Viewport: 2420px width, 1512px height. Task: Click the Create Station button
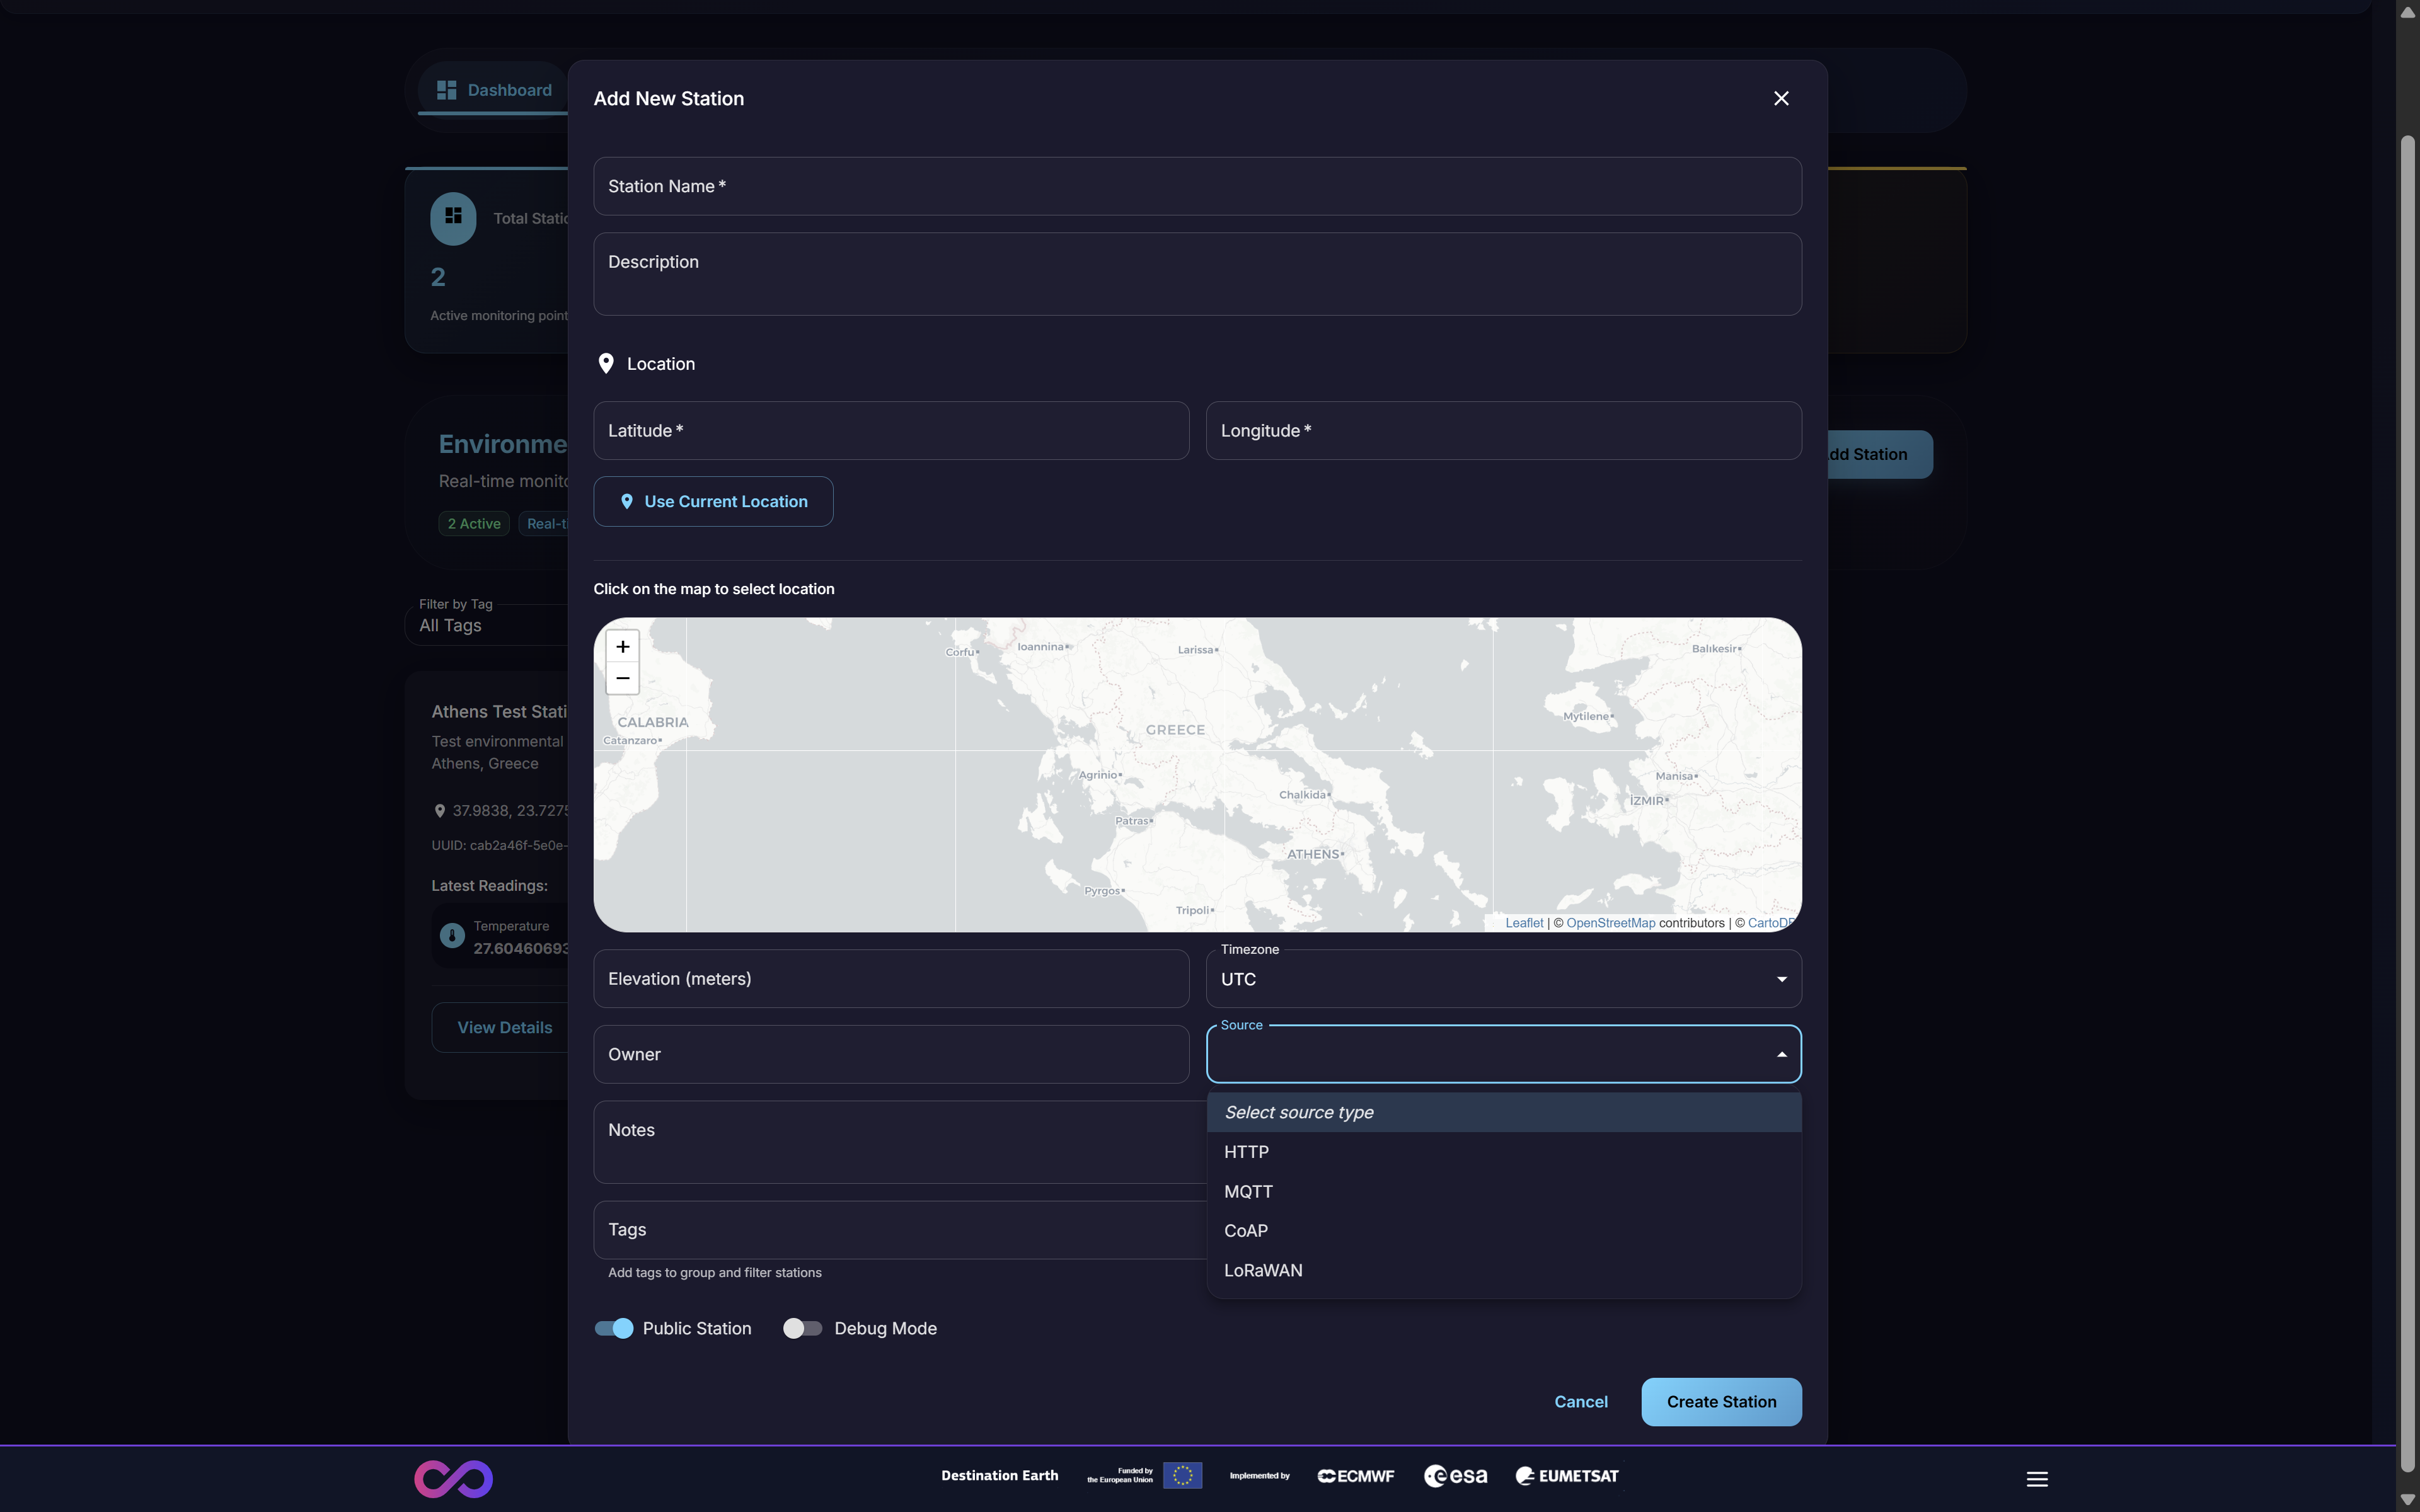(1721, 1402)
